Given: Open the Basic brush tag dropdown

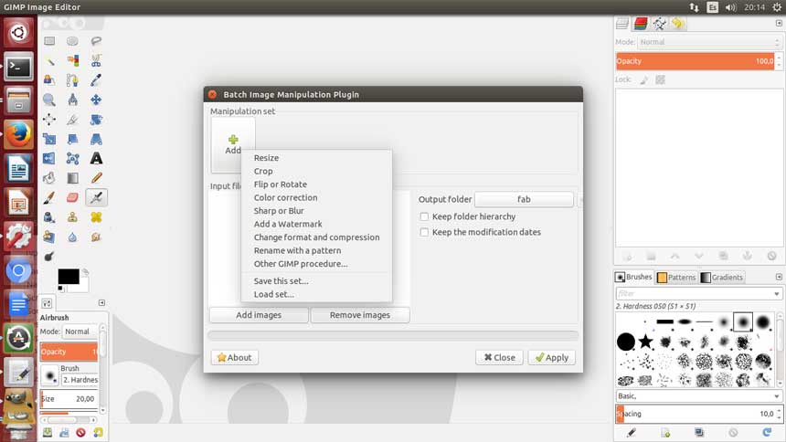Looking at the screenshot, I should [x=698, y=396].
